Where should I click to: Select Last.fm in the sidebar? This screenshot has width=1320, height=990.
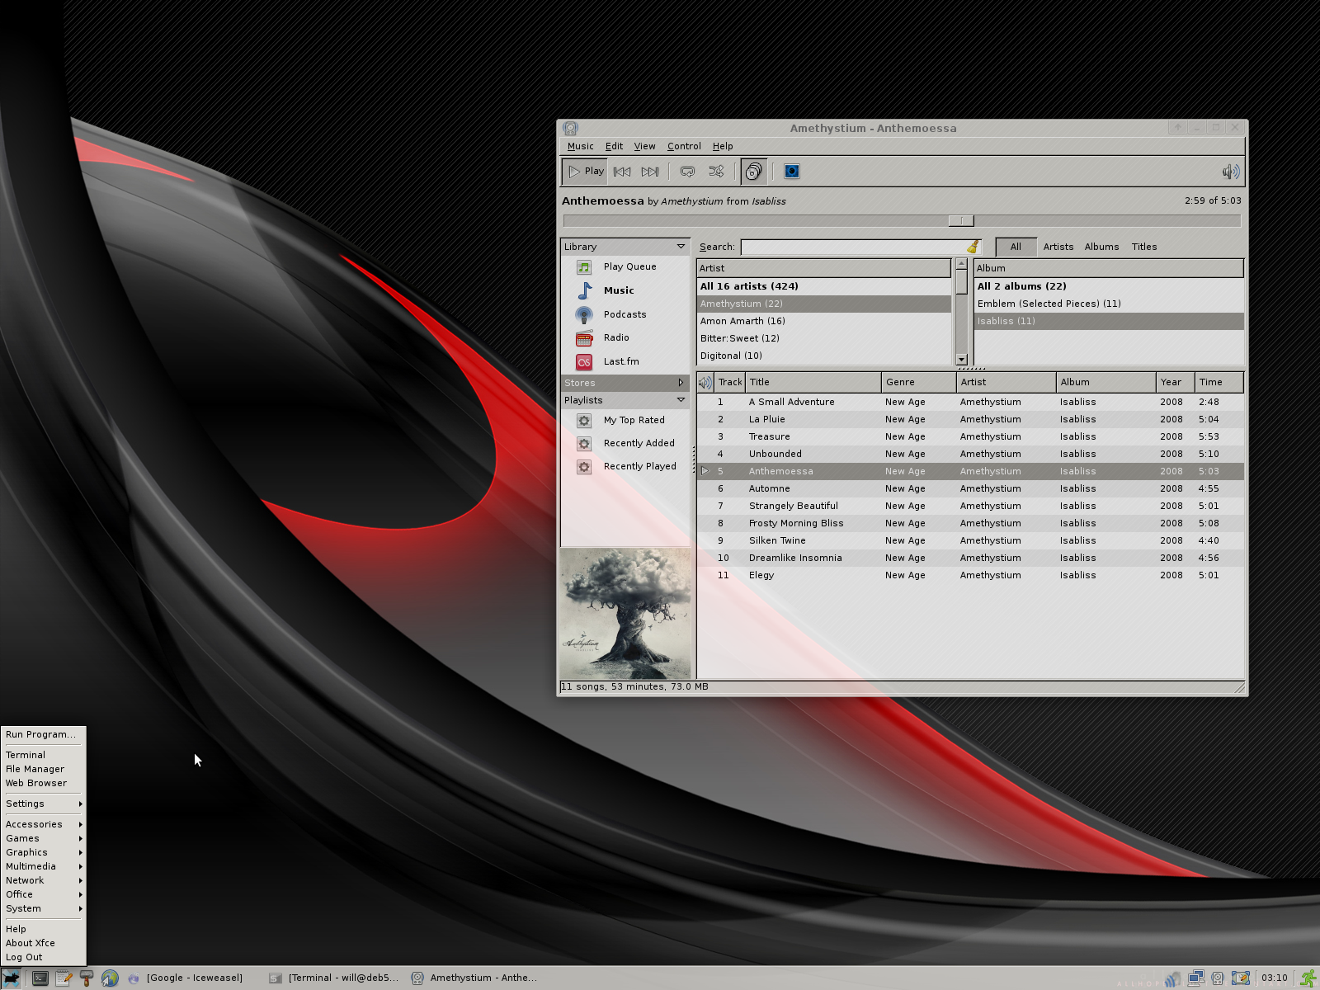click(620, 361)
